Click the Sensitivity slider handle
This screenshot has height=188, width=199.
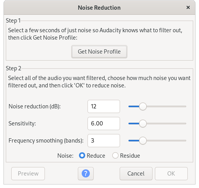coord(143,124)
